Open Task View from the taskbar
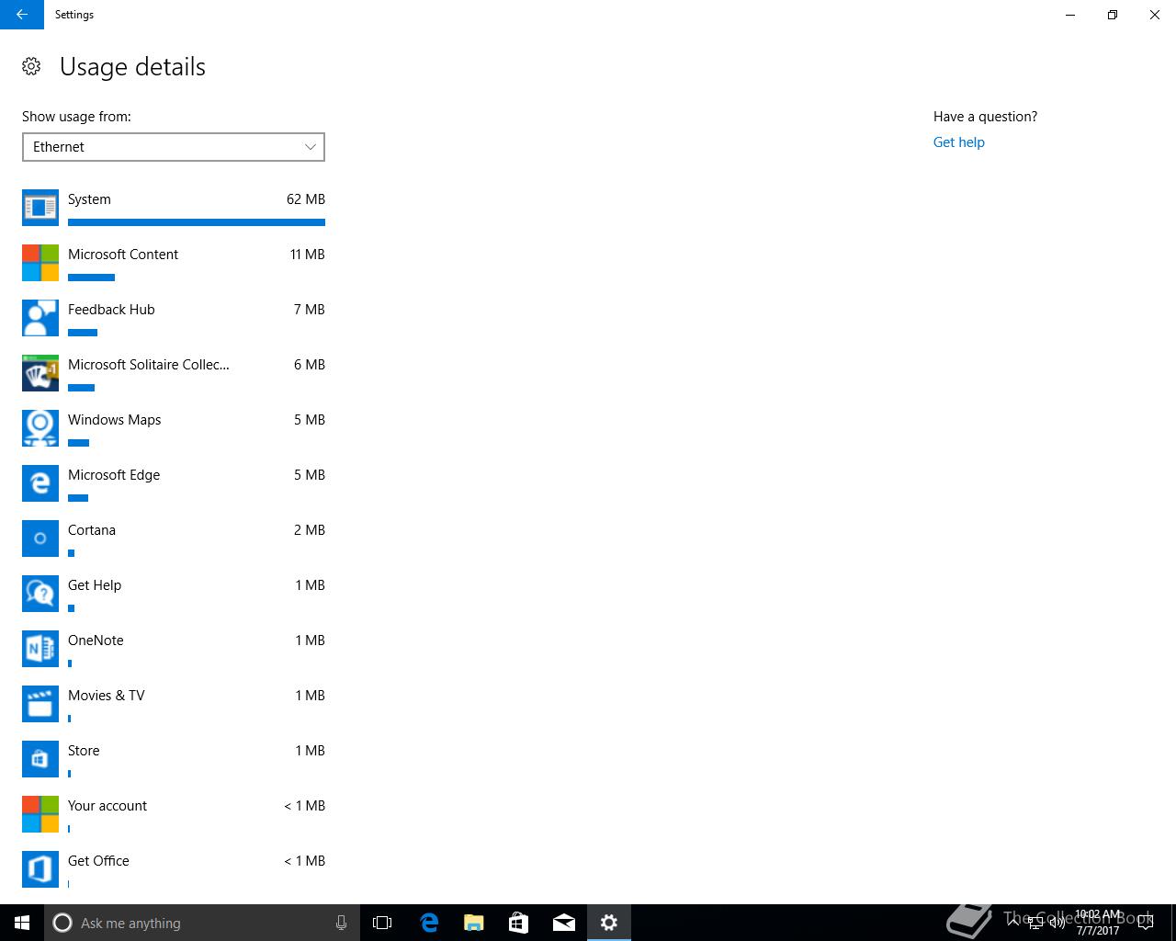1176x941 pixels. click(x=382, y=923)
